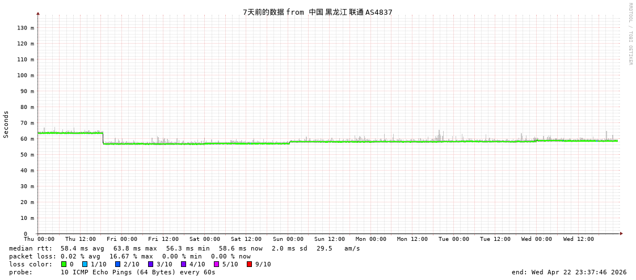This screenshot has height=280, width=636.
Task: Click the '10 ICMP Echo Pings' probe description
Action: (138, 272)
